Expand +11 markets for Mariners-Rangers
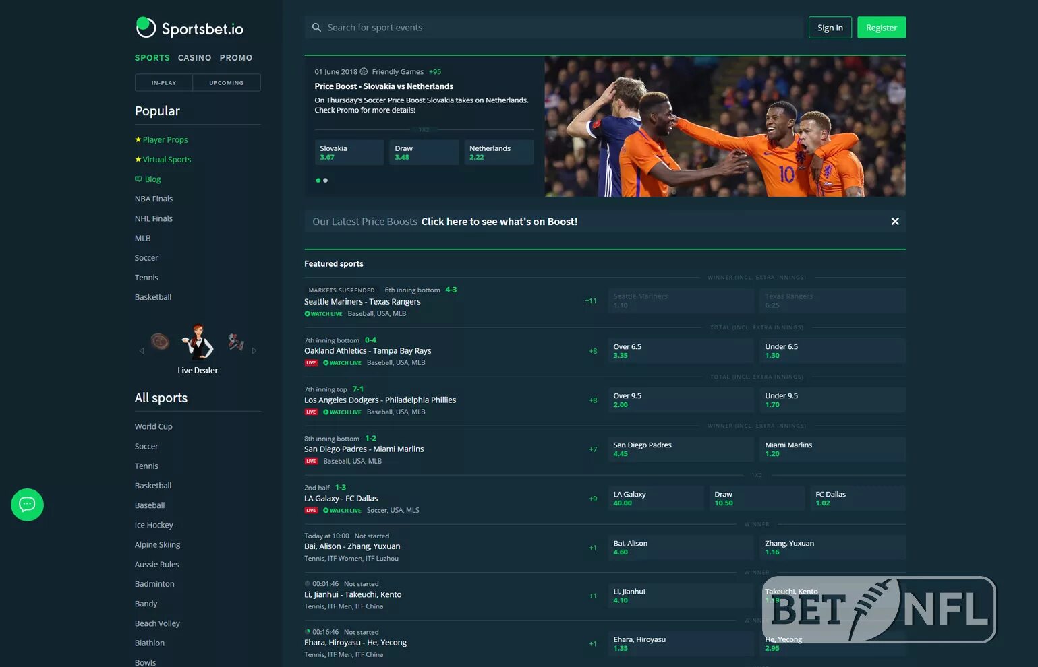1038x667 pixels. [x=591, y=301]
